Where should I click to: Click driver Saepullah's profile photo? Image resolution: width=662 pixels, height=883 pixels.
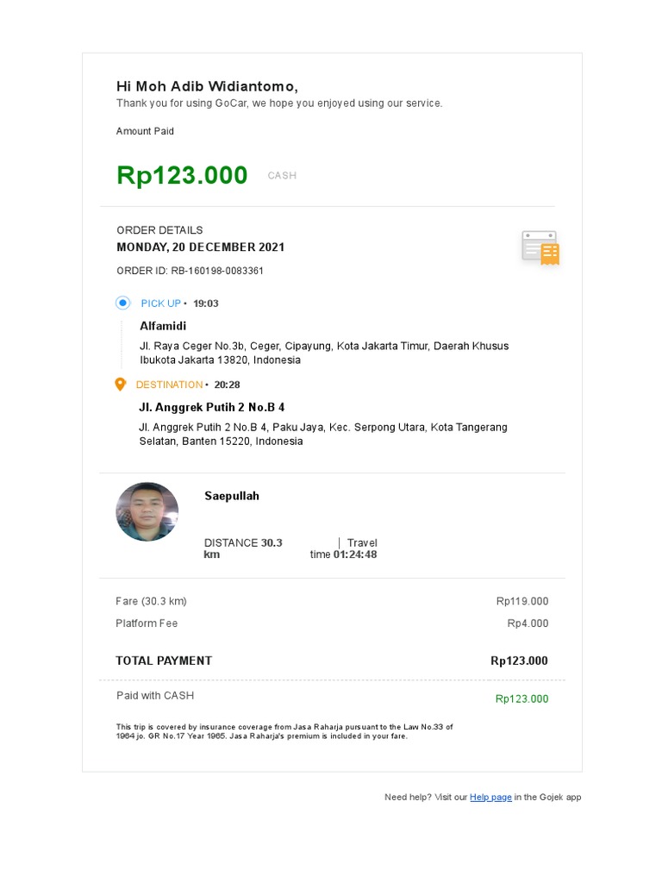(x=147, y=512)
